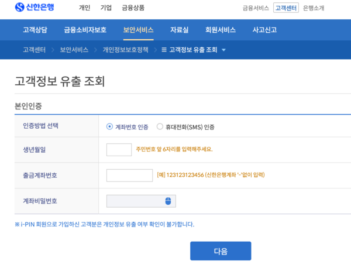This screenshot has height=268, width=351.
Task: Click the 보안서비스 breadcrumb link
Action: point(74,50)
